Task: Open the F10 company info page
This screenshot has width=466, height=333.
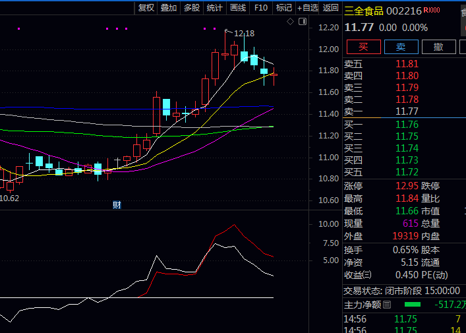Action: 261,8
